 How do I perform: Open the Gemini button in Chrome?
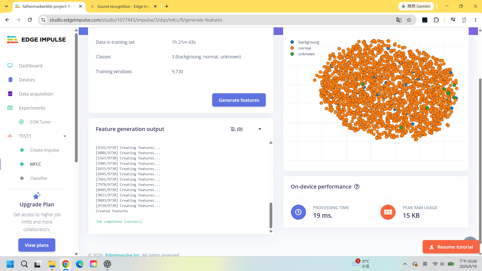coord(416,6)
